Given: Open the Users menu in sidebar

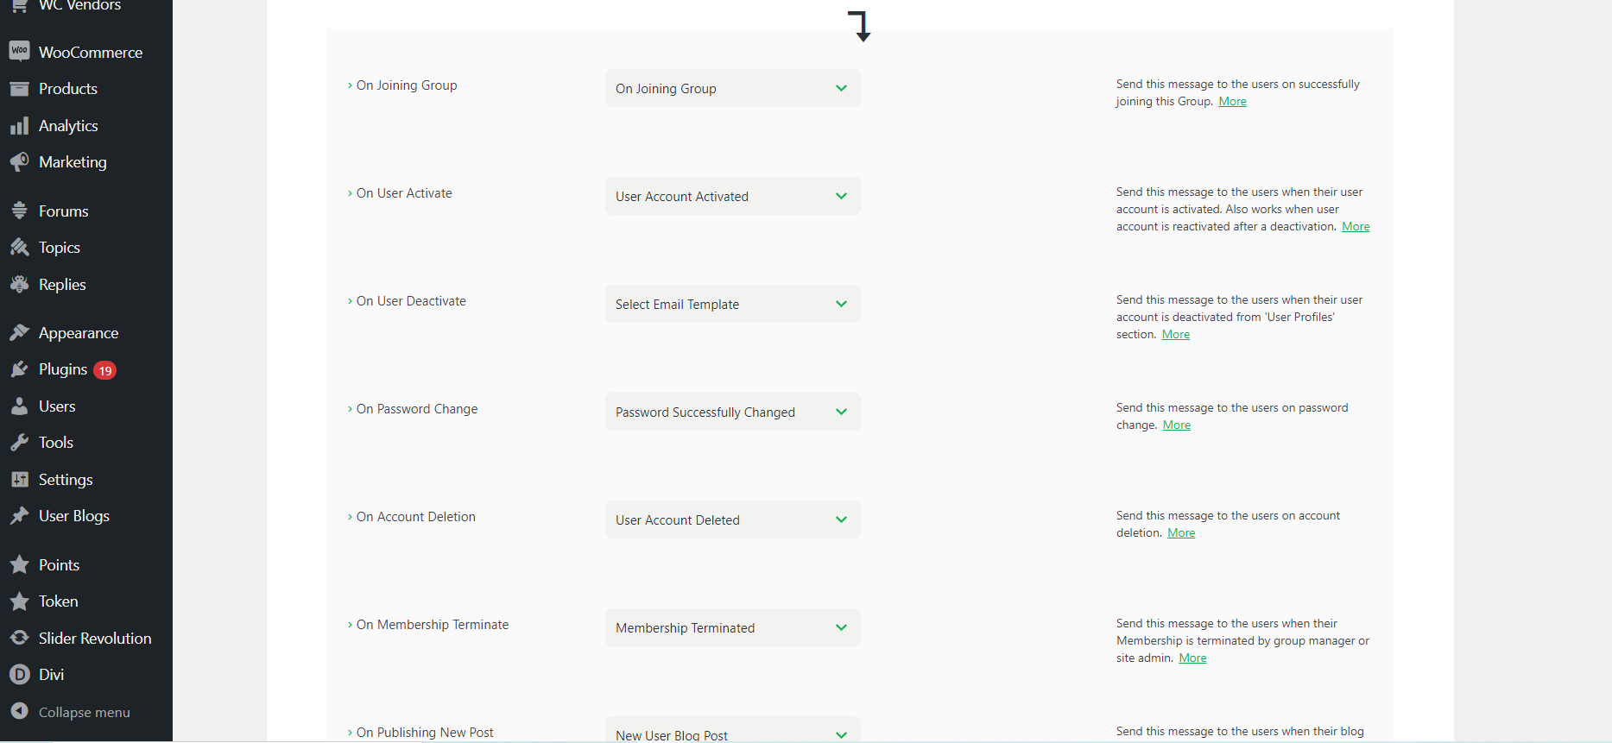Looking at the screenshot, I should (57, 406).
